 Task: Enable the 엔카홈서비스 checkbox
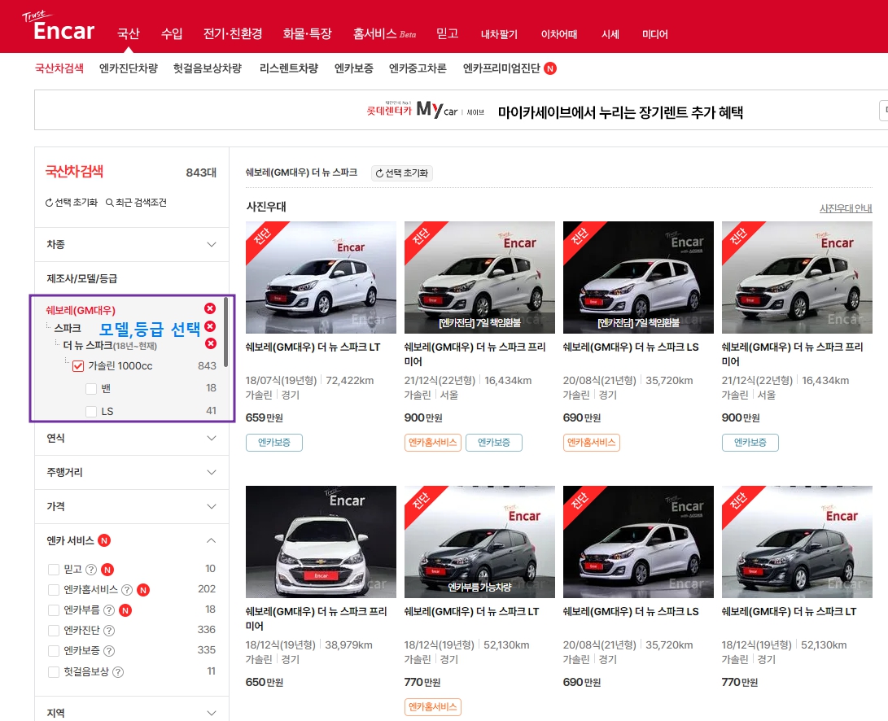click(54, 590)
